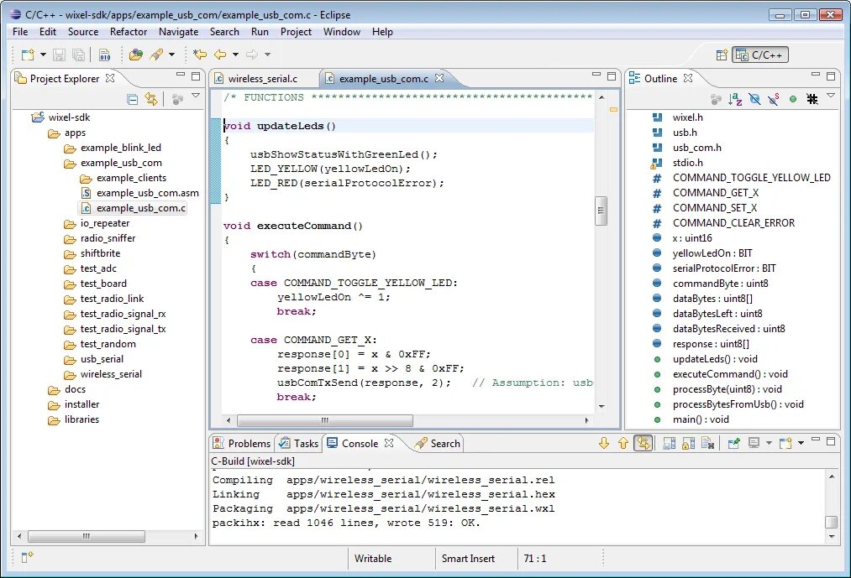The width and height of the screenshot is (851, 578).
Task: Click the Clear Console icon
Action: [707, 444]
